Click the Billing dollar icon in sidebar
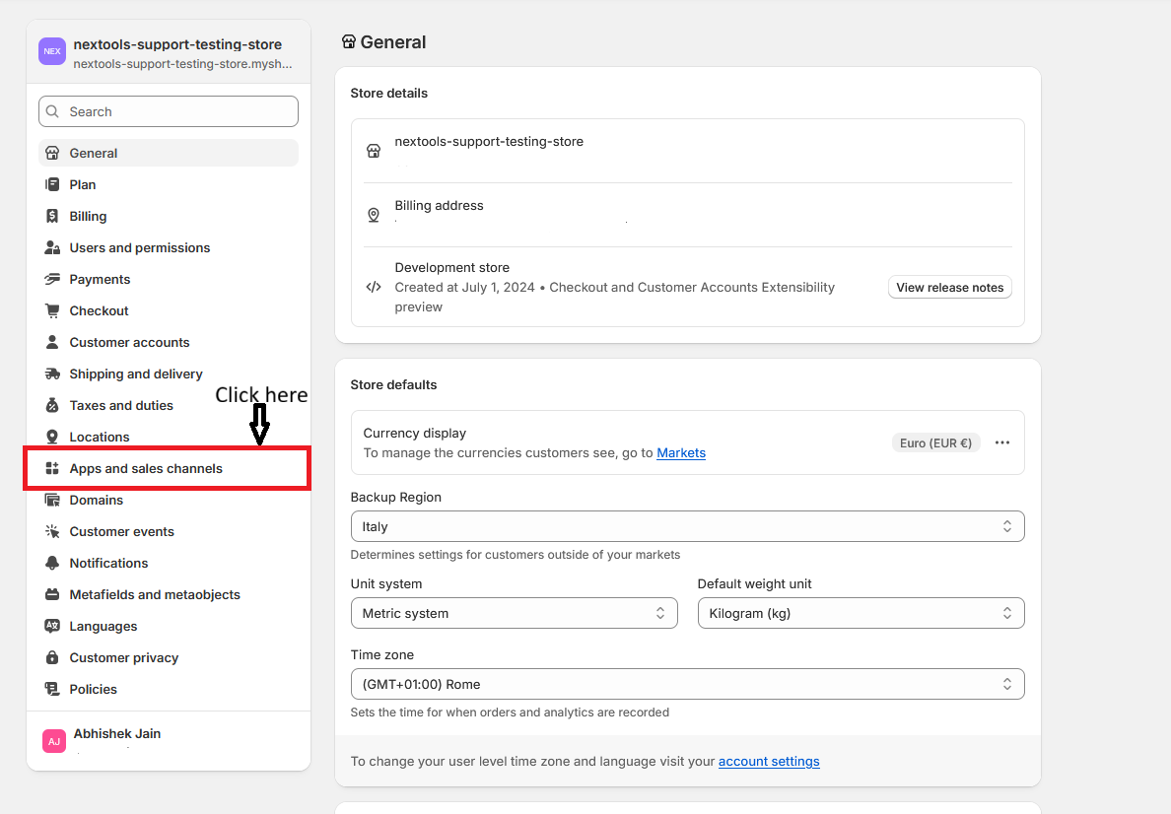The width and height of the screenshot is (1171, 814). click(x=52, y=216)
